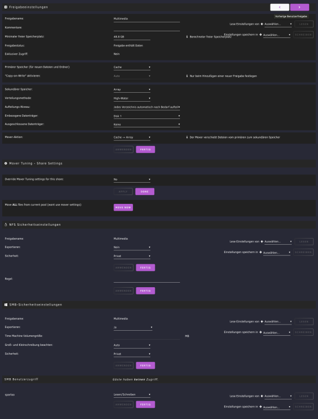This screenshot has height=419, width=318.
Task: Open SMB Exportieren dropdown showing Ja
Action: pos(133,327)
